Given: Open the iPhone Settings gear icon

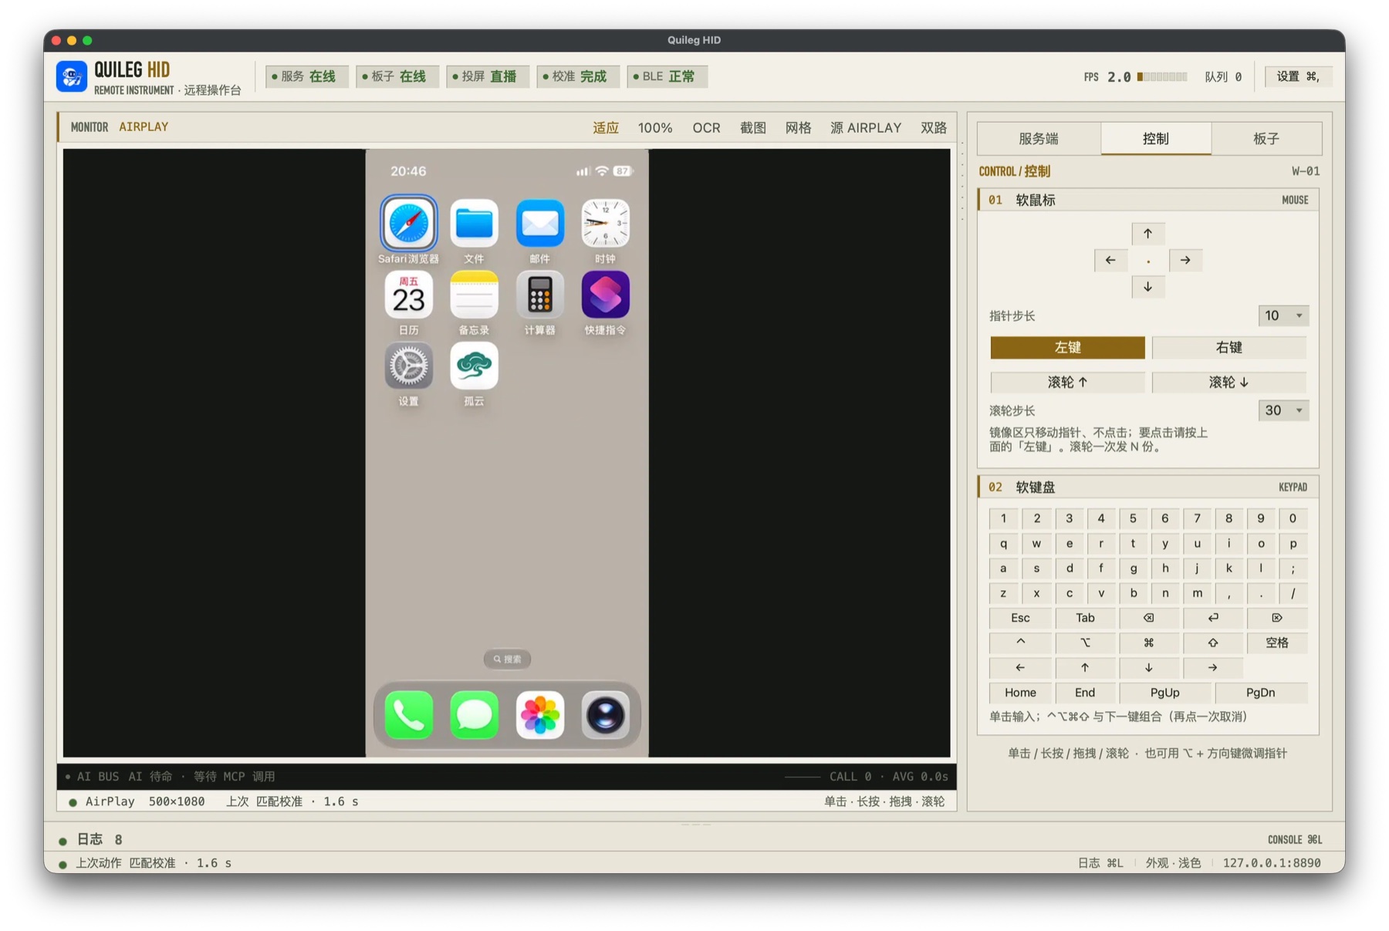Looking at the screenshot, I should click(x=408, y=366).
